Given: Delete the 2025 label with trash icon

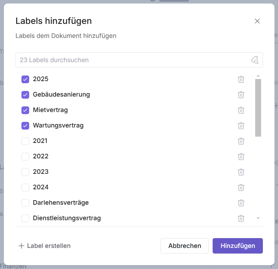Looking at the screenshot, I should (x=241, y=79).
